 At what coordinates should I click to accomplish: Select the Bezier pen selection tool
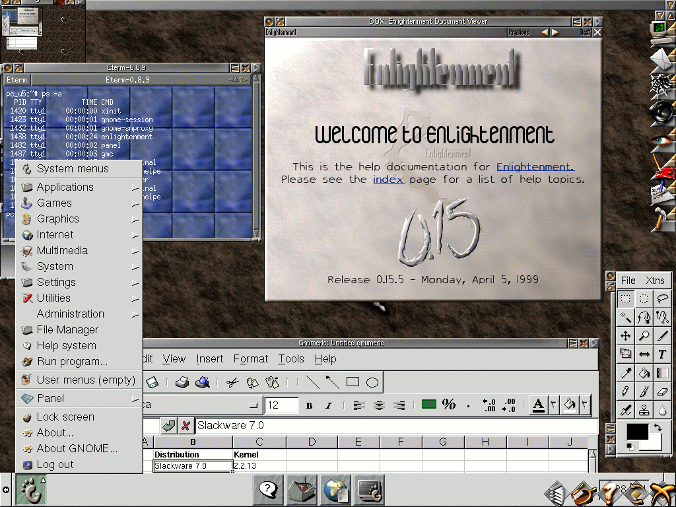pos(644,317)
